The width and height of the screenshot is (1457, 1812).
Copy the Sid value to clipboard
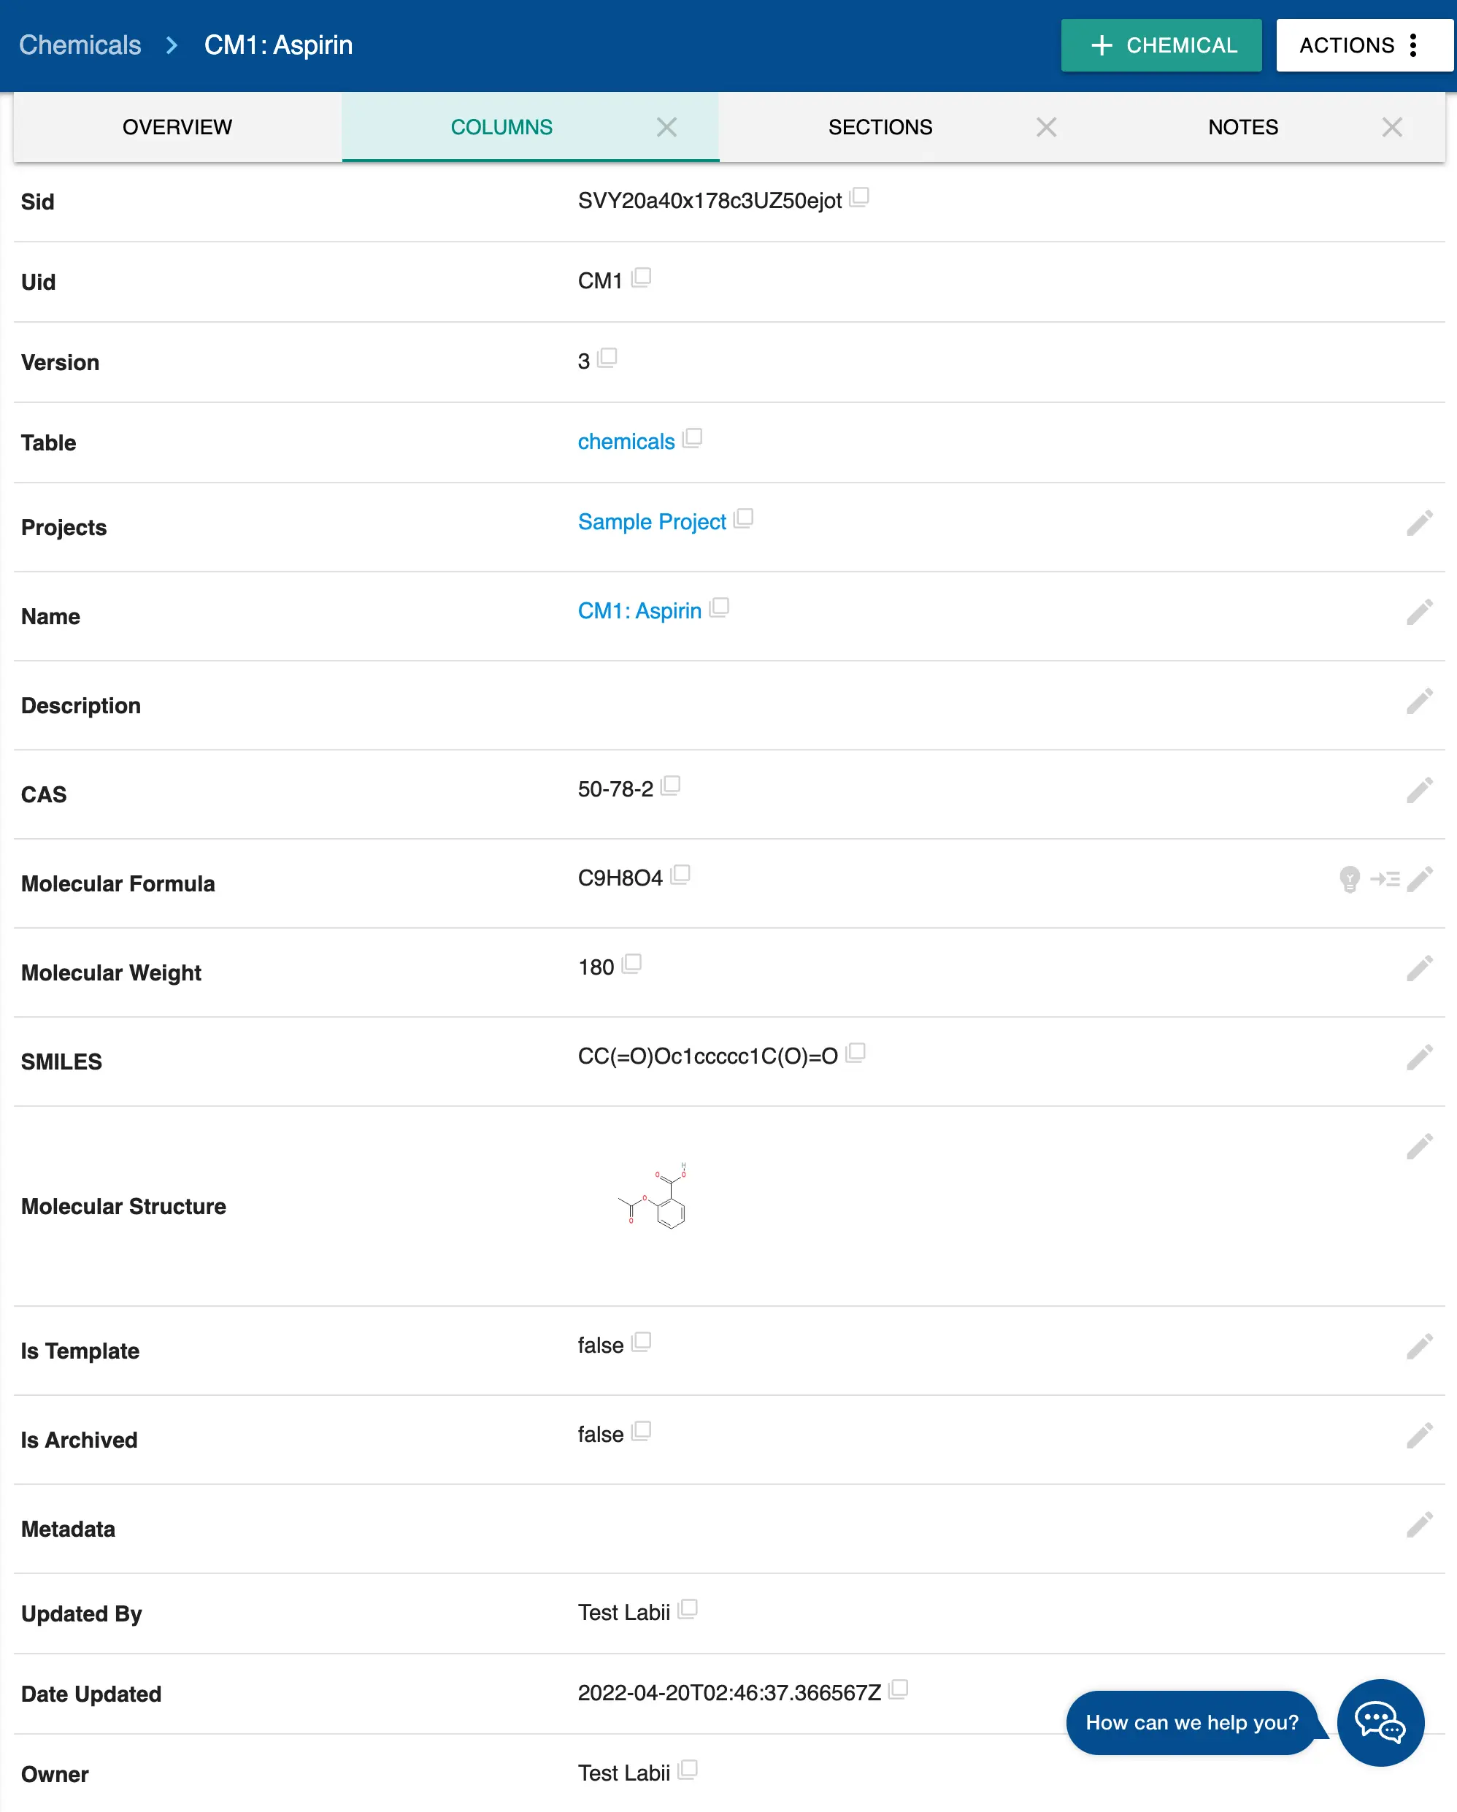[x=858, y=199]
